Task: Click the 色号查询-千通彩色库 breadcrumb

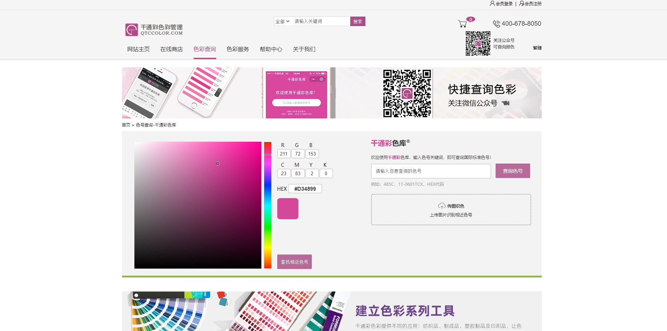Action: point(156,125)
